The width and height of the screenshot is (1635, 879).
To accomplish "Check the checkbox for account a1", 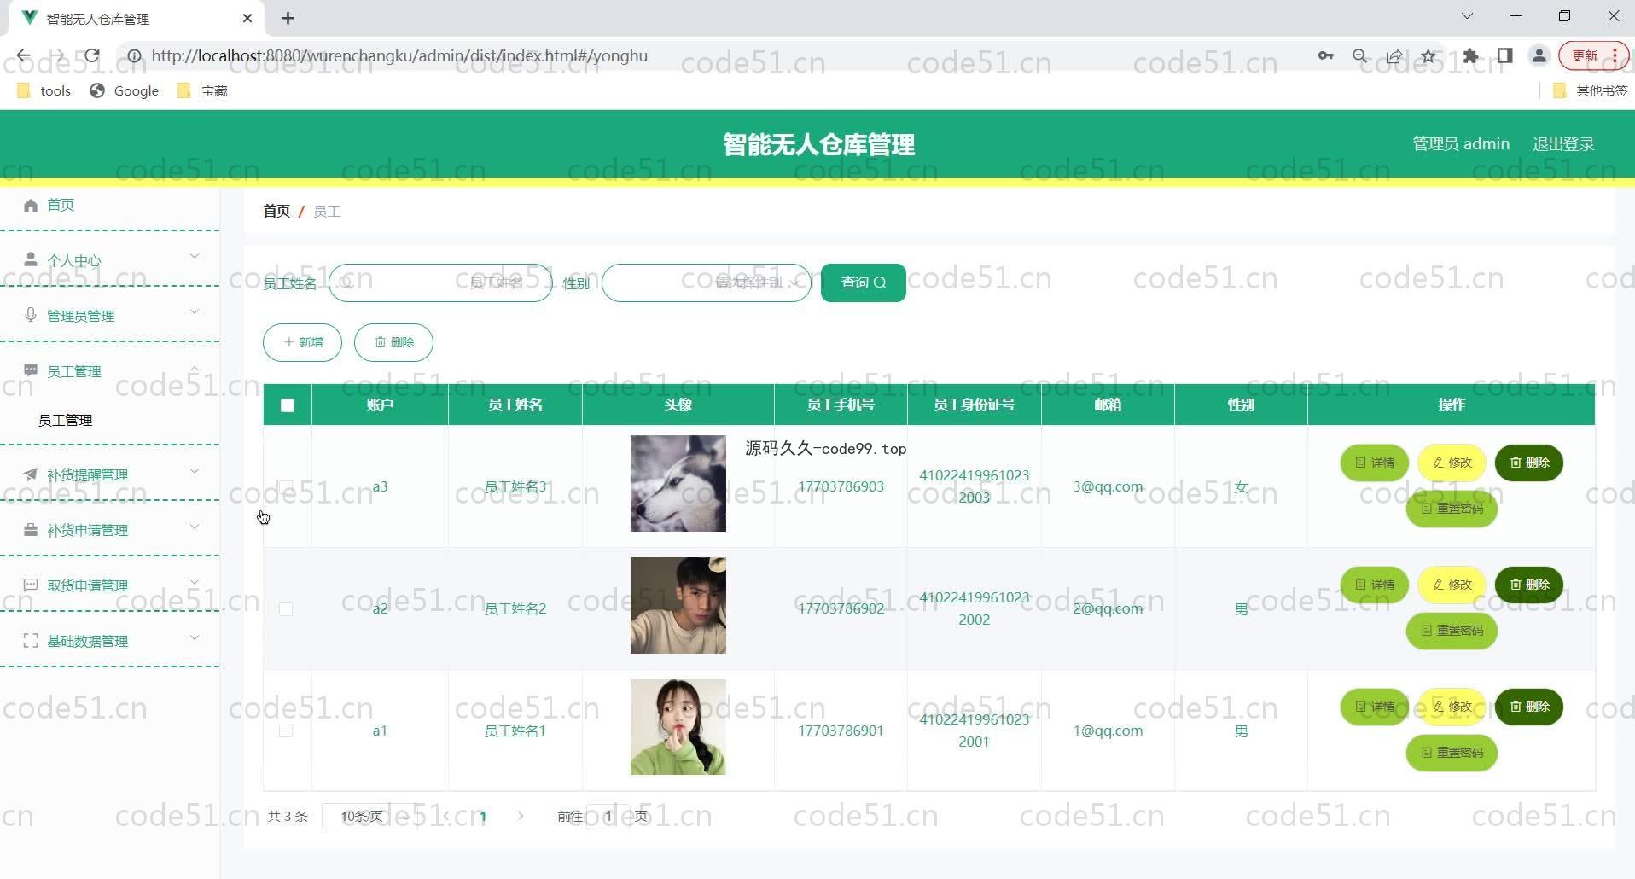I will [x=286, y=731].
